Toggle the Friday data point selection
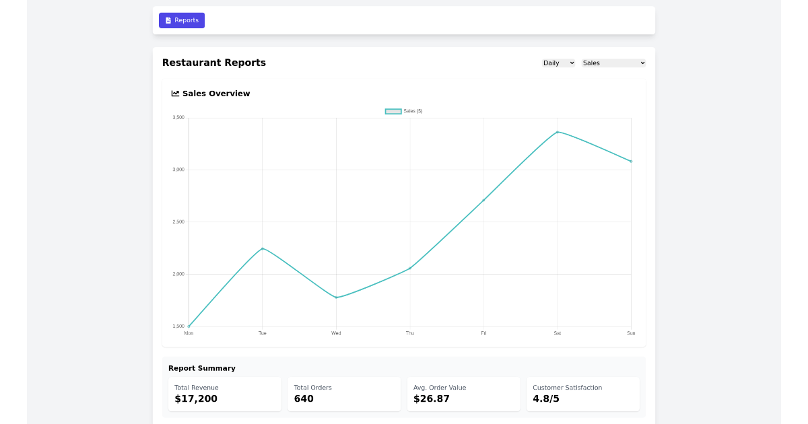This screenshot has width=808, height=424. 483,199
